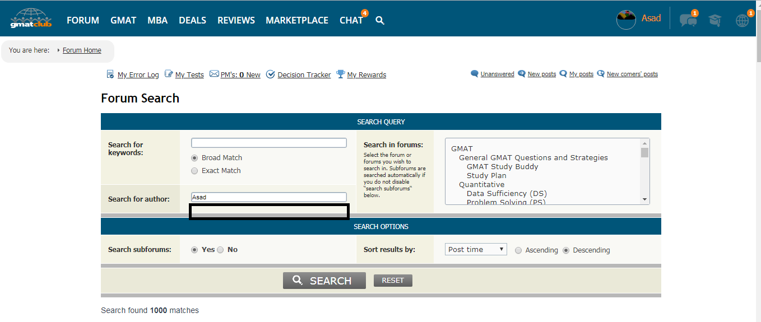The image size is (761, 322).
Task: Open the New posts link
Action: pos(542,74)
